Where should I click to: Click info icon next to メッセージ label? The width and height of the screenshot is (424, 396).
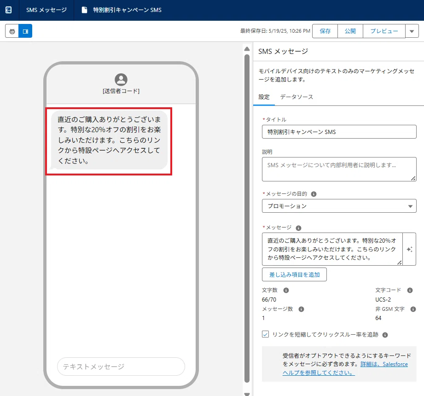[x=298, y=228]
